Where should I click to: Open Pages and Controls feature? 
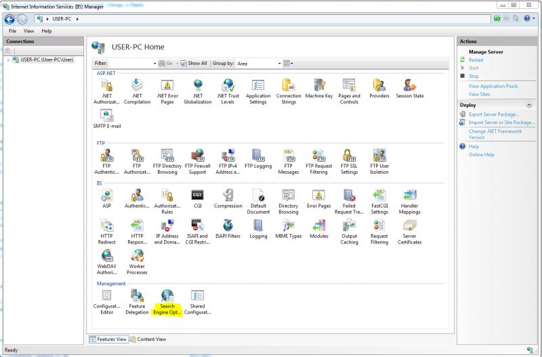click(349, 91)
